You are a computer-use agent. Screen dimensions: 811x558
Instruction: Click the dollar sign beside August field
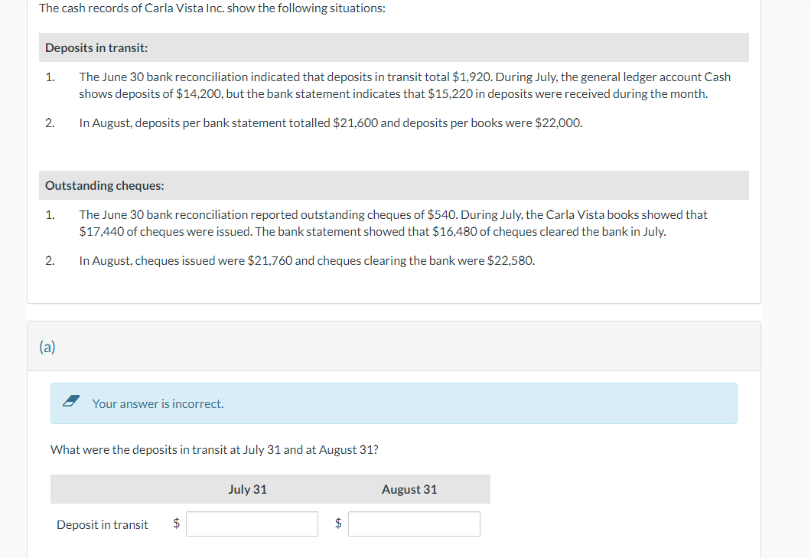pos(337,524)
